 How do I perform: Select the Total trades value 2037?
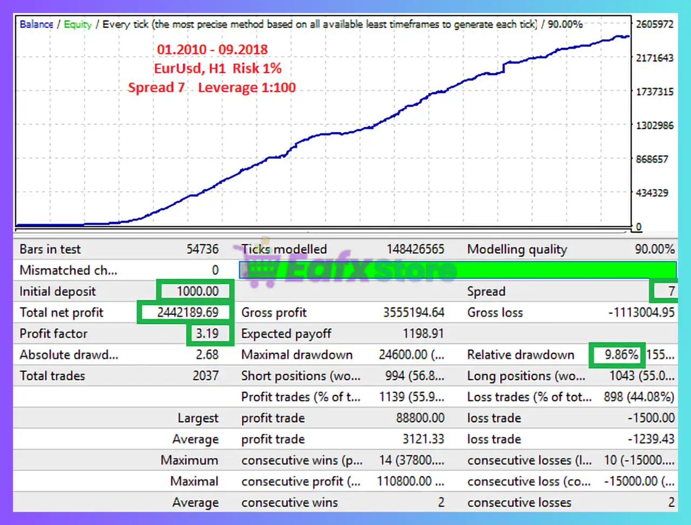(x=206, y=376)
